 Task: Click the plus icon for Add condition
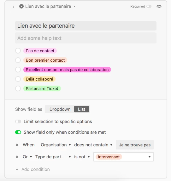tap(17, 169)
